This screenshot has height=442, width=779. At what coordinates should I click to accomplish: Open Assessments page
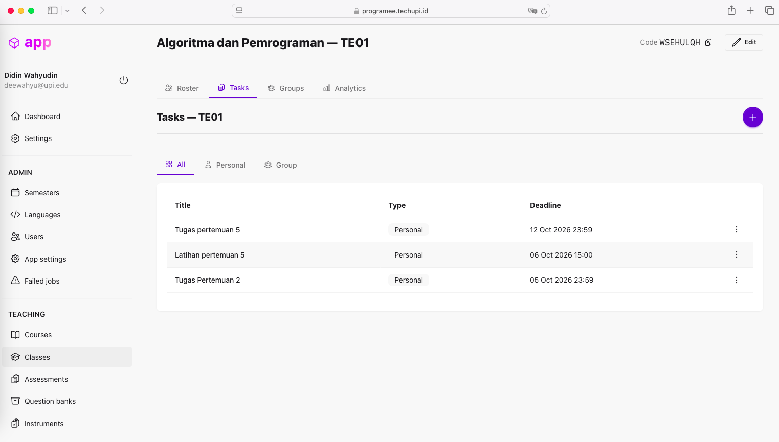[67, 379]
